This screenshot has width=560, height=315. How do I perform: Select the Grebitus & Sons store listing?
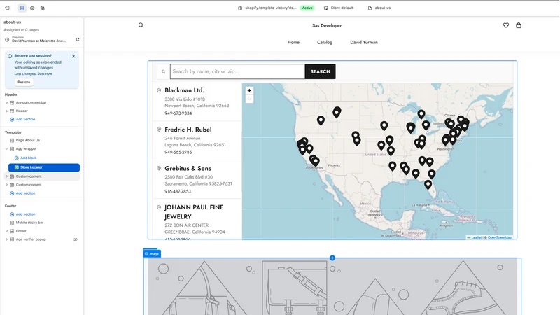coord(197,180)
